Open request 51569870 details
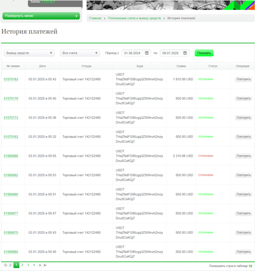This screenshot has width=255, height=271. coord(11,233)
